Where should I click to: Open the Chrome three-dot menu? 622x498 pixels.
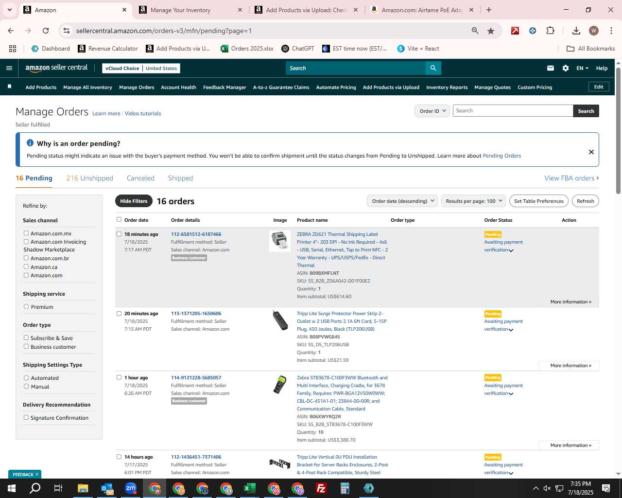610,31
